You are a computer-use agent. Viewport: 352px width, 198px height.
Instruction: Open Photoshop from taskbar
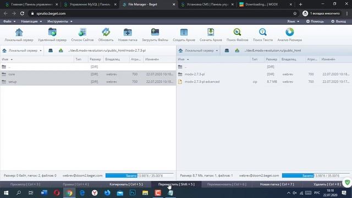pyautogui.click(x=133, y=193)
